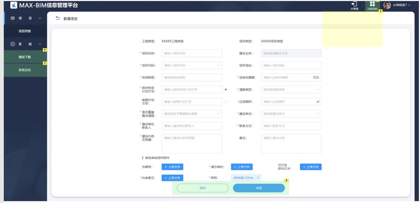
Task: Click the 保存 button
Action: coord(203,188)
